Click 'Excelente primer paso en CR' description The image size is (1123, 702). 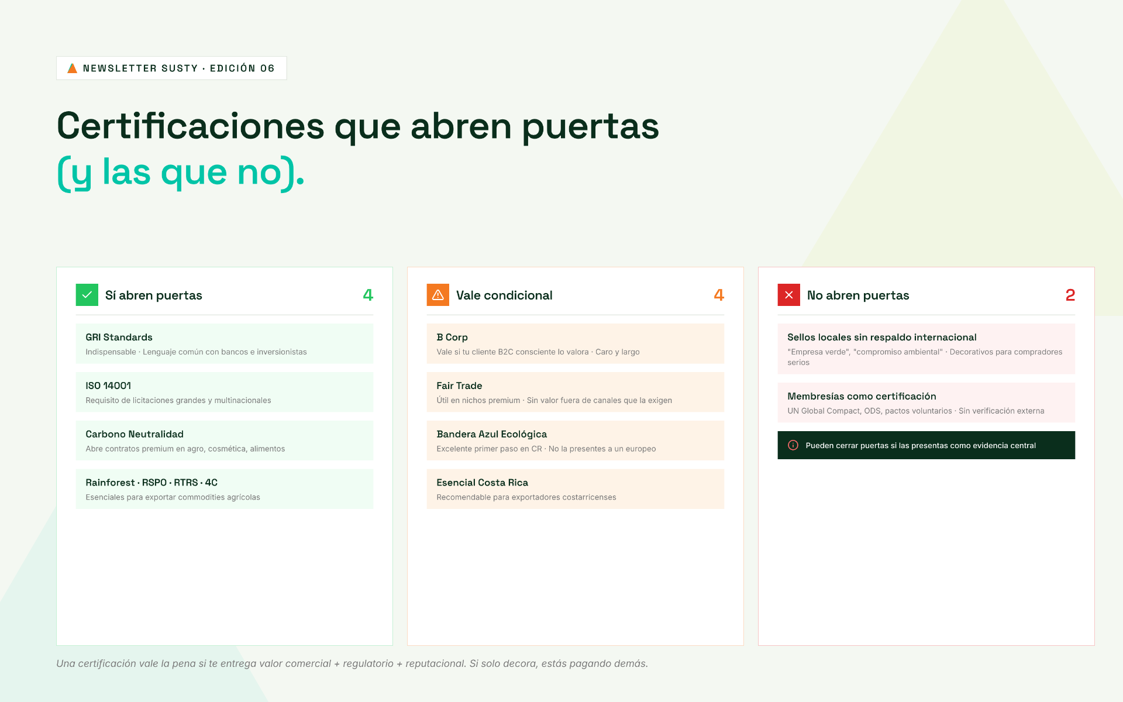click(546, 449)
